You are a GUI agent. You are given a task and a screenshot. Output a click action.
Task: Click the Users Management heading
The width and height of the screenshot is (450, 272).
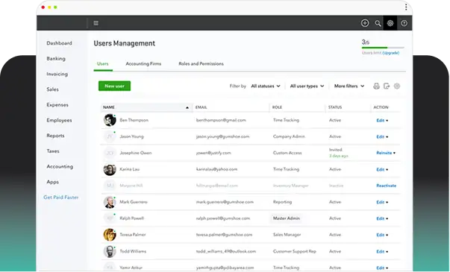click(x=125, y=43)
